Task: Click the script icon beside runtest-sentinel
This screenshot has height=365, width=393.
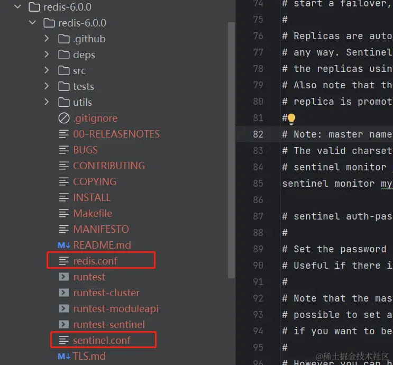Action: pyautogui.click(x=64, y=324)
